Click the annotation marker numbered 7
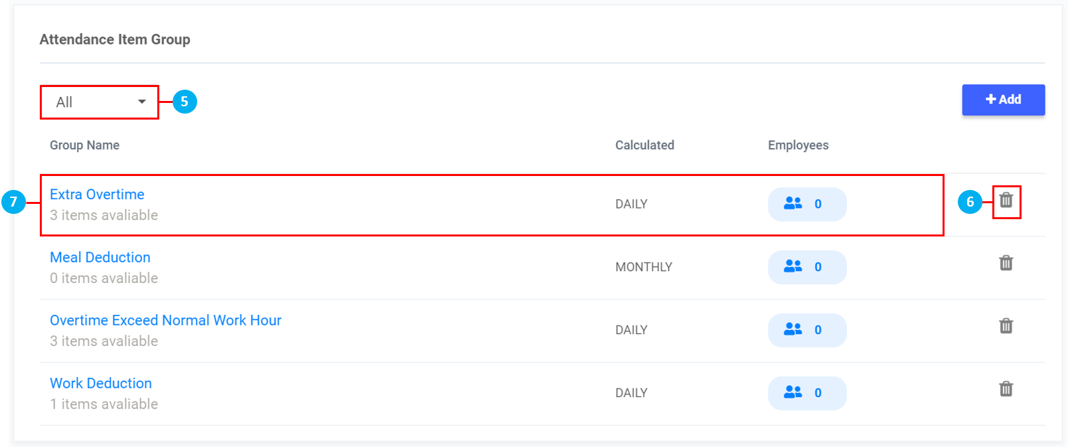 (x=13, y=202)
